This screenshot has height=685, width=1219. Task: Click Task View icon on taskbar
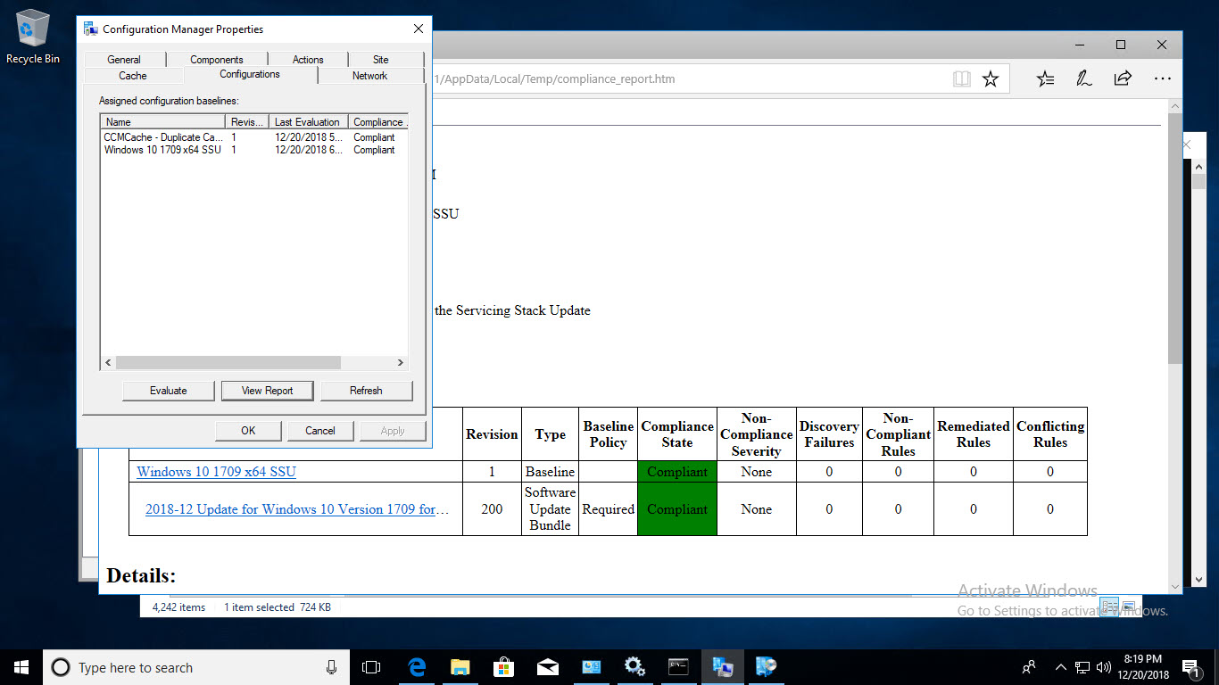click(371, 667)
